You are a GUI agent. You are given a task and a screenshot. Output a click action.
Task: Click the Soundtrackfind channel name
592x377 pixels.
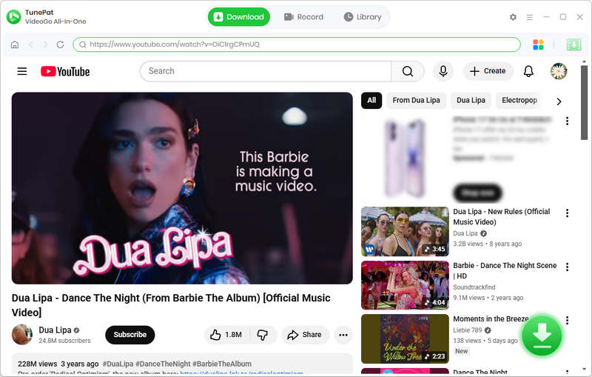click(x=474, y=287)
